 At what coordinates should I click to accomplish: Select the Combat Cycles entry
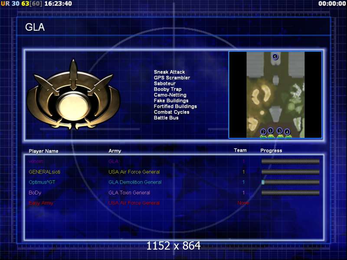coord(171,112)
